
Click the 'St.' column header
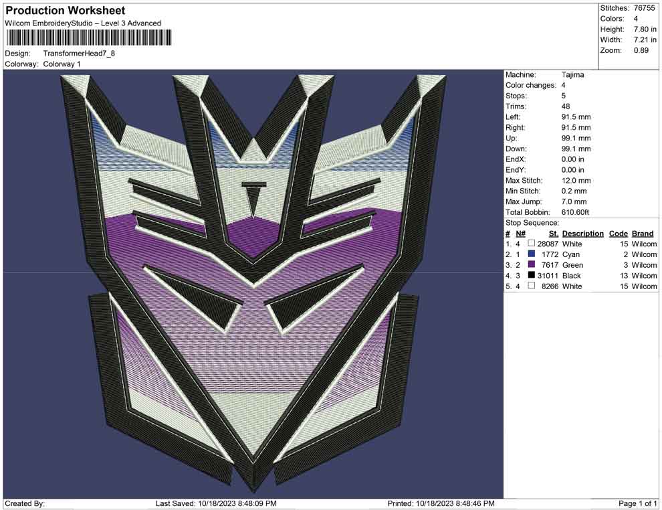pyautogui.click(x=554, y=234)
